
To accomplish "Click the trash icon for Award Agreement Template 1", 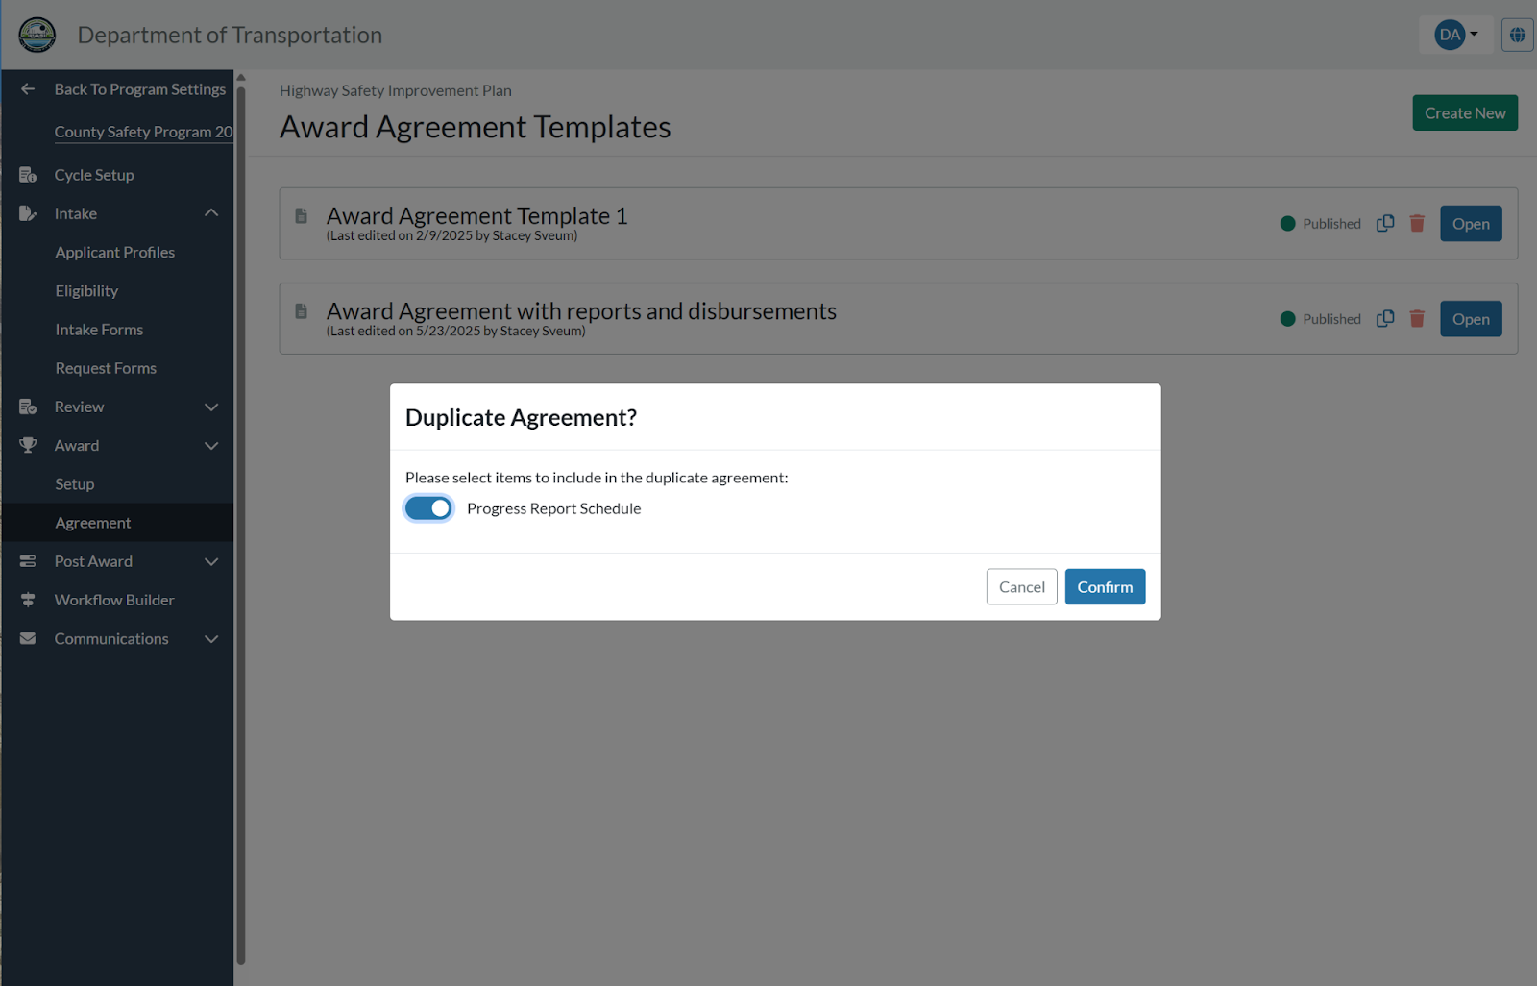I will click(x=1417, y=223).
